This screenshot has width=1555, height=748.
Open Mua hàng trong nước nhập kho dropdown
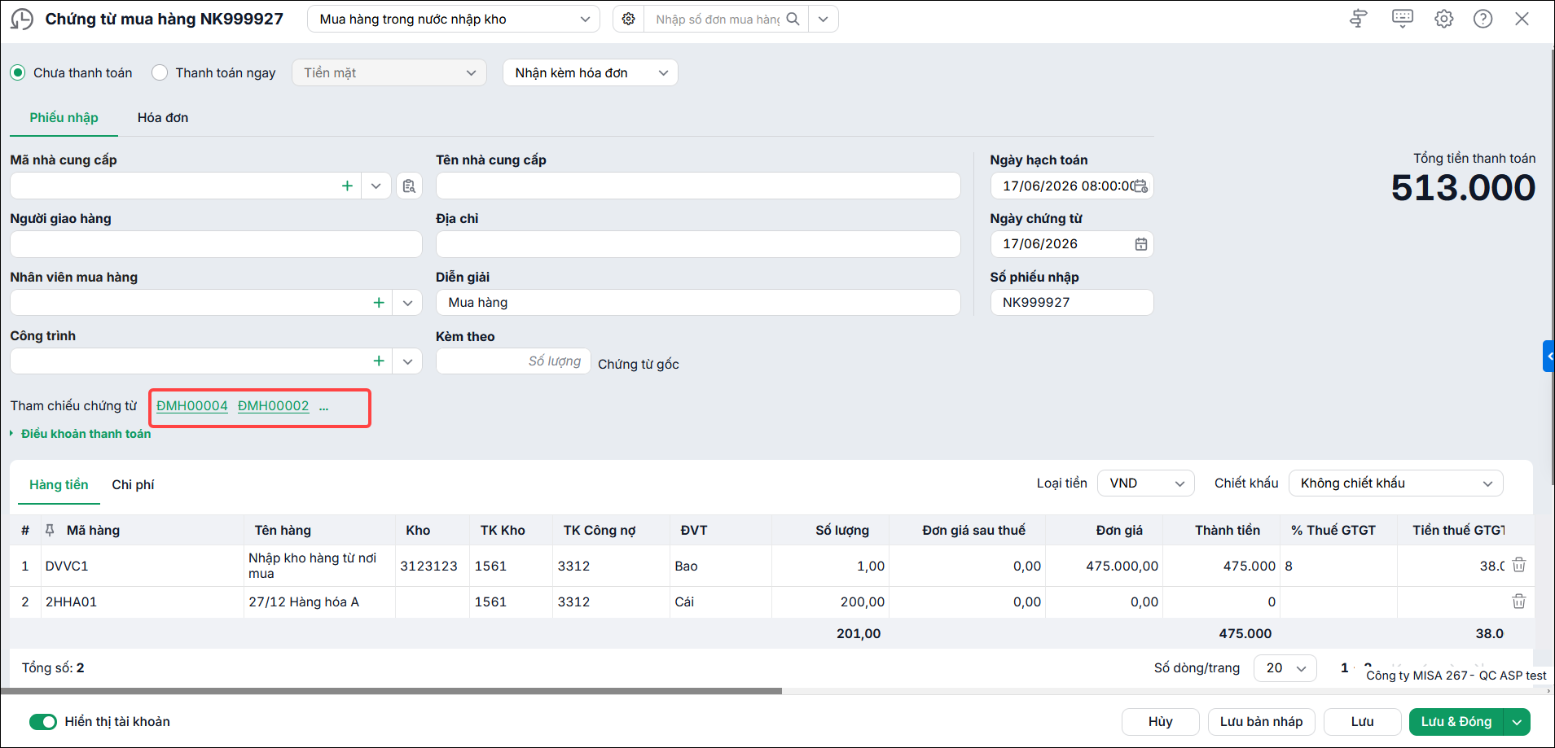(x=453, y=19)
